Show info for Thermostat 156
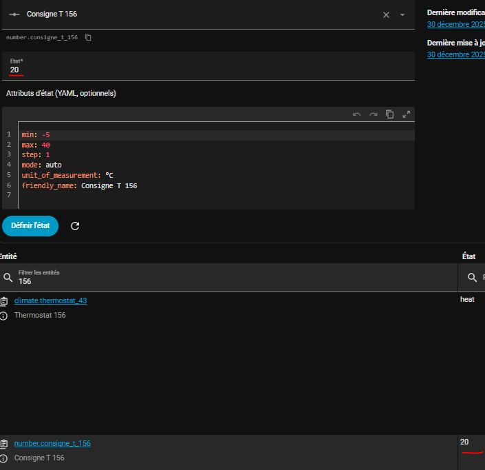 tap(5, 316)
